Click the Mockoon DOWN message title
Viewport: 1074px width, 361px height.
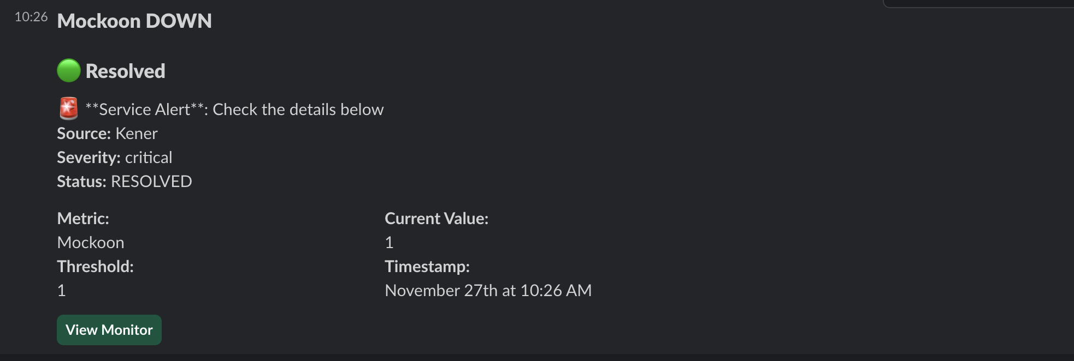coord(134,21)
